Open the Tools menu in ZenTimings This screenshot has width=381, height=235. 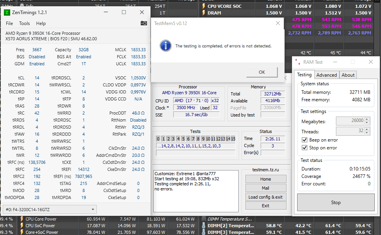pyautogui.click(x=24, y=23)
